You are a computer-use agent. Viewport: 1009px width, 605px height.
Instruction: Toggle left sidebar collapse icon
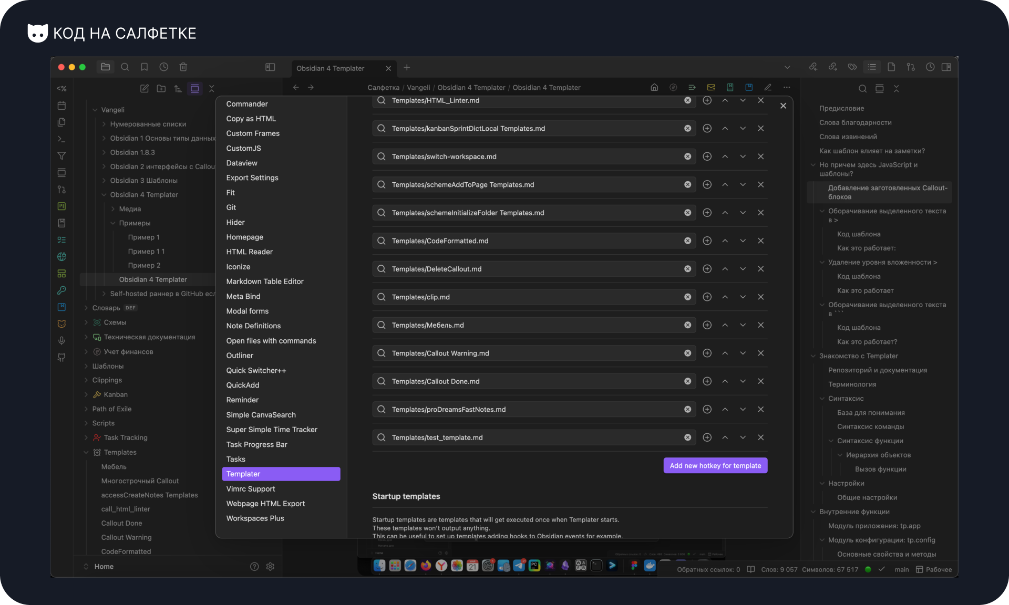[x=270, y=67]
